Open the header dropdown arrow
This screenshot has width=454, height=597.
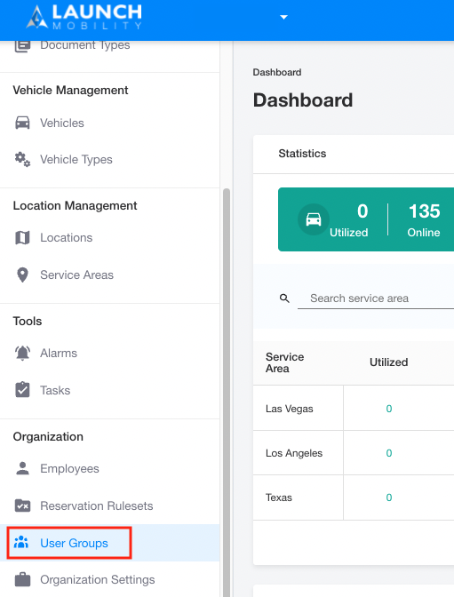[x=283, y=17]
